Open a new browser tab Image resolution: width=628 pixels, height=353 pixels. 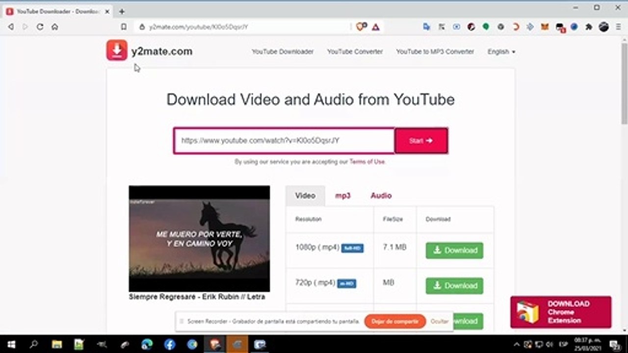tap(122, 11)
